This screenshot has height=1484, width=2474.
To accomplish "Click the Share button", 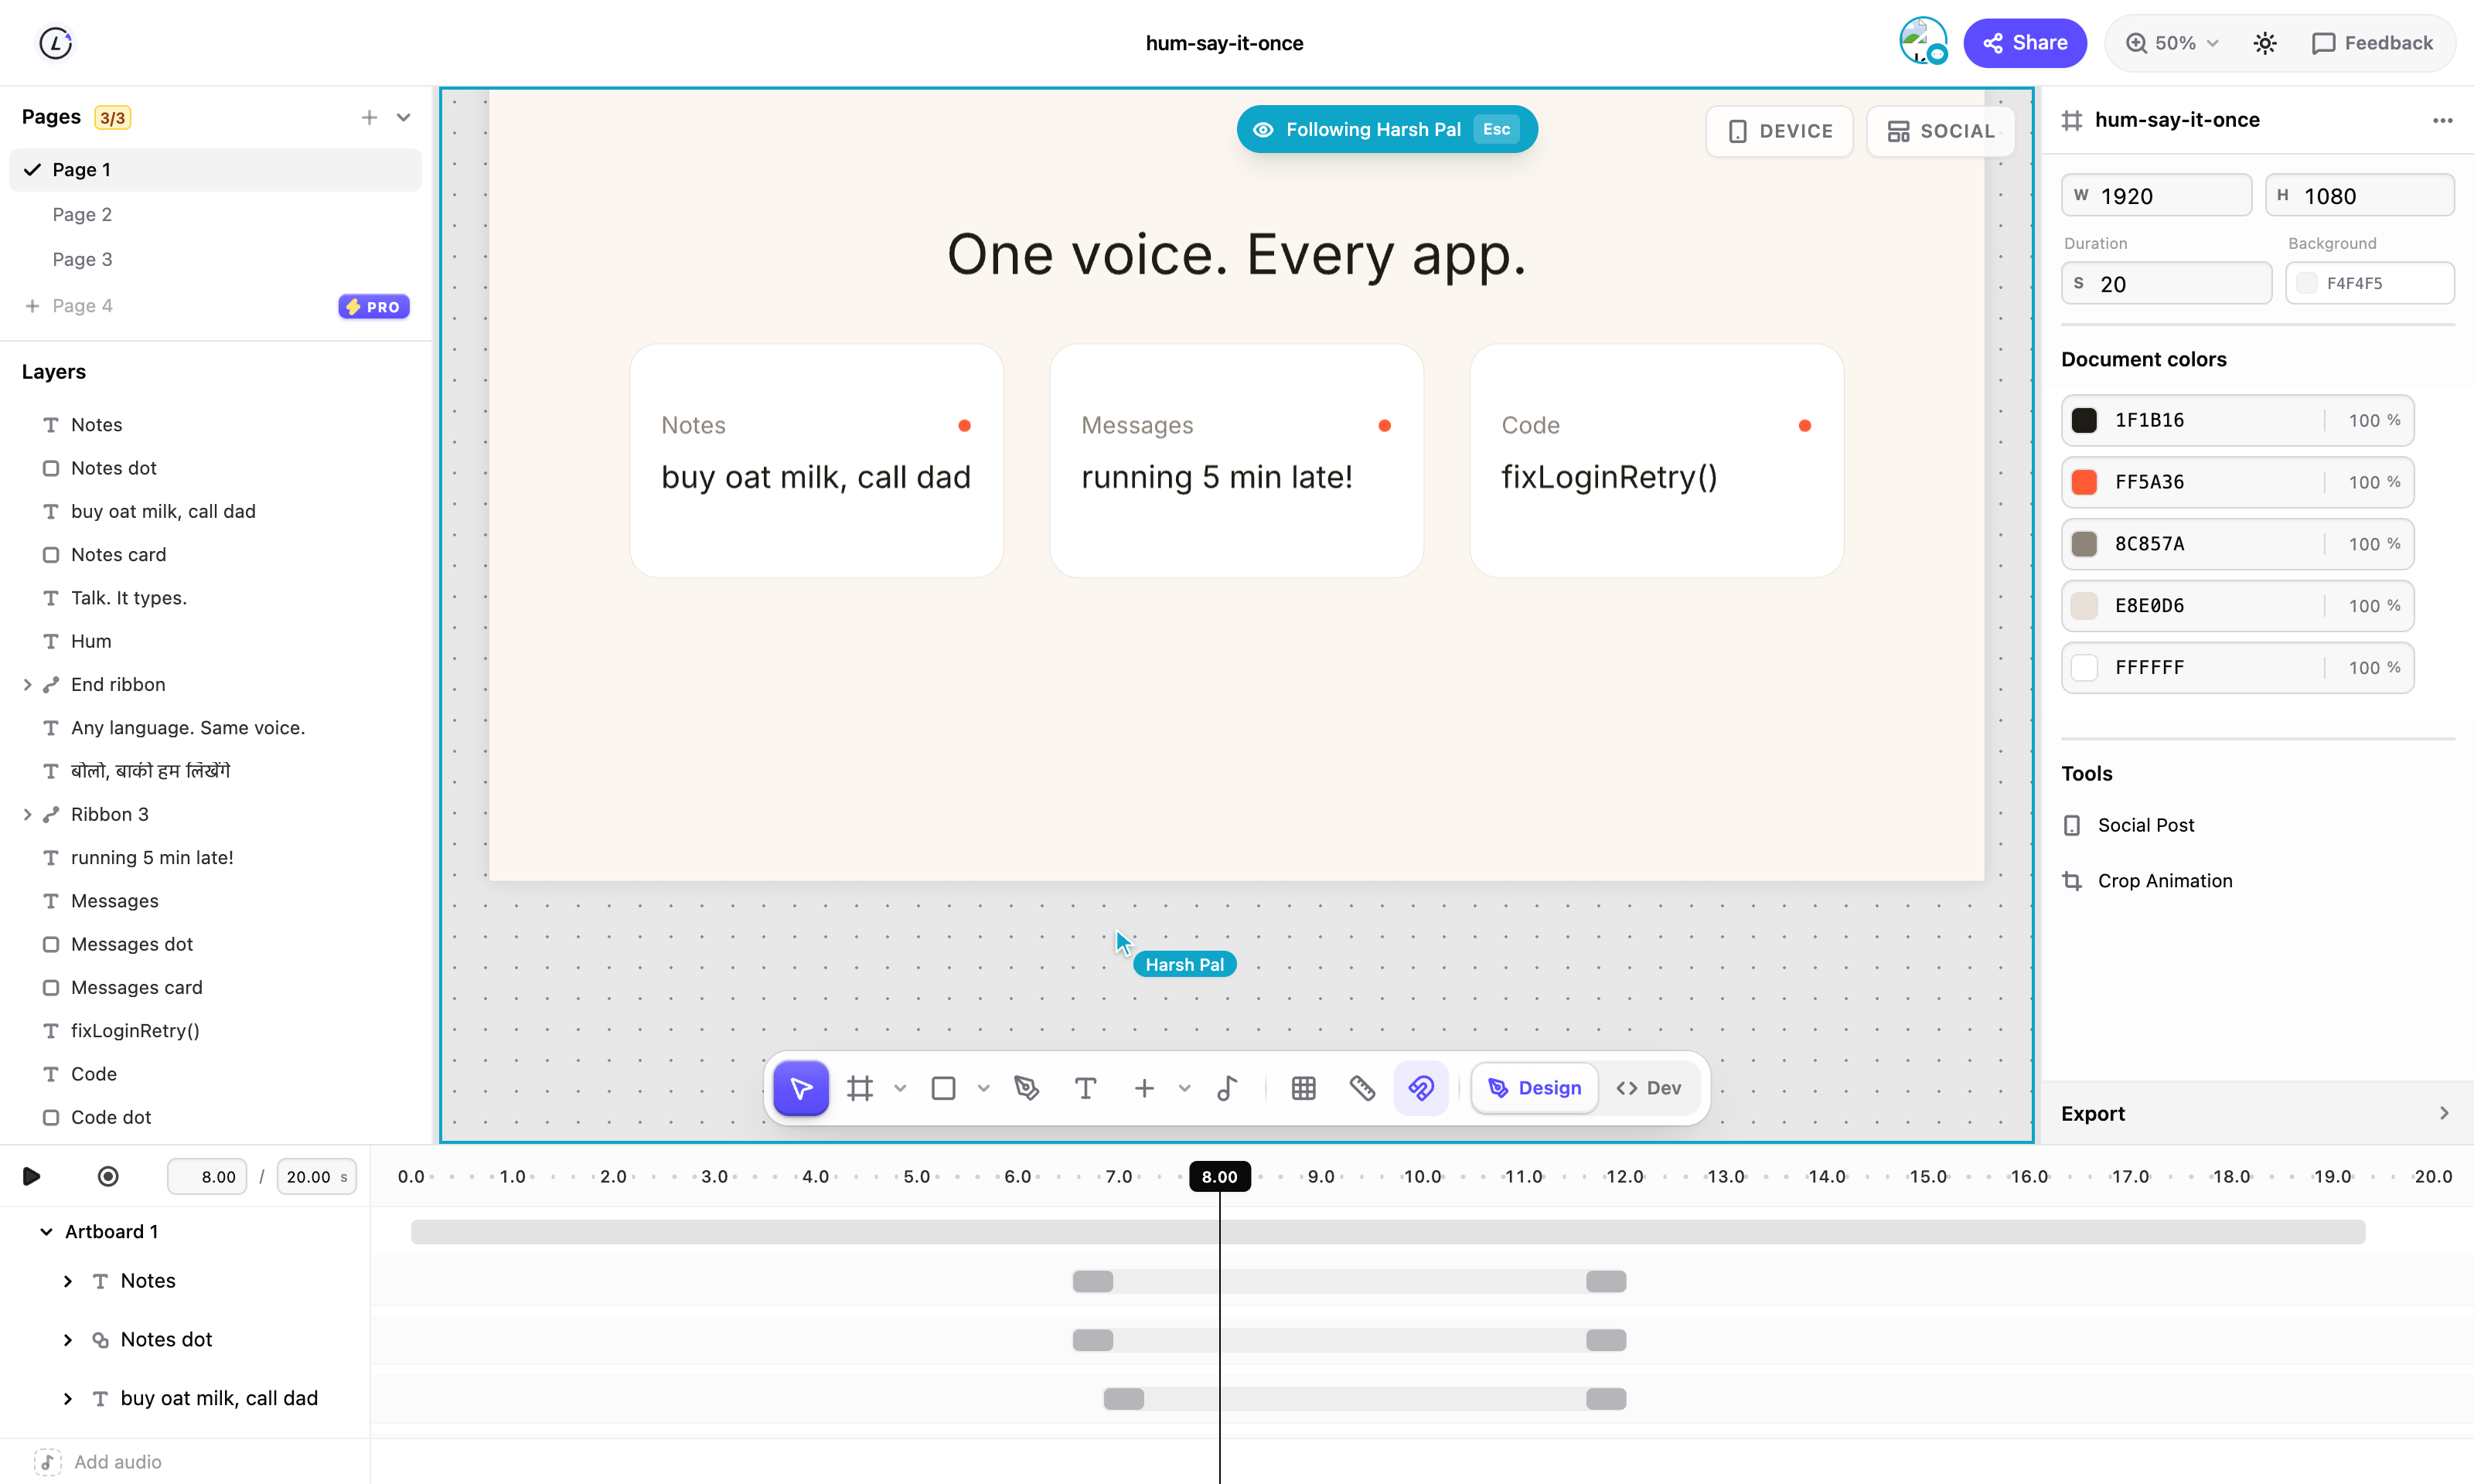I will pyautogui.click(x=2024, y=43).
